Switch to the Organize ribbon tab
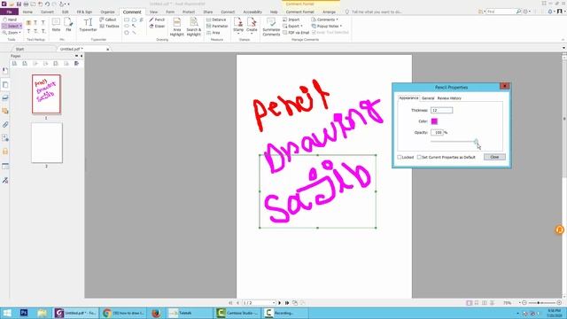 (x=107, y=12)
